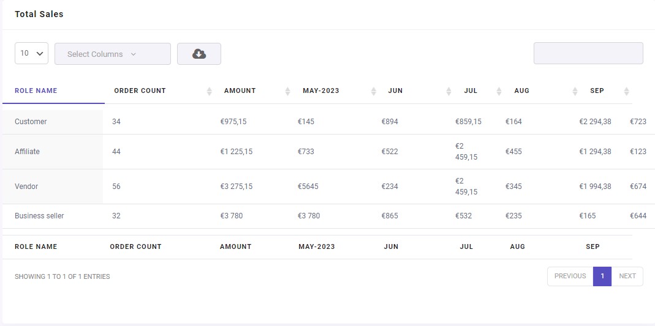
Task: Click the Role Name column header
Action: pyautogui.click(x=36, y=91)
